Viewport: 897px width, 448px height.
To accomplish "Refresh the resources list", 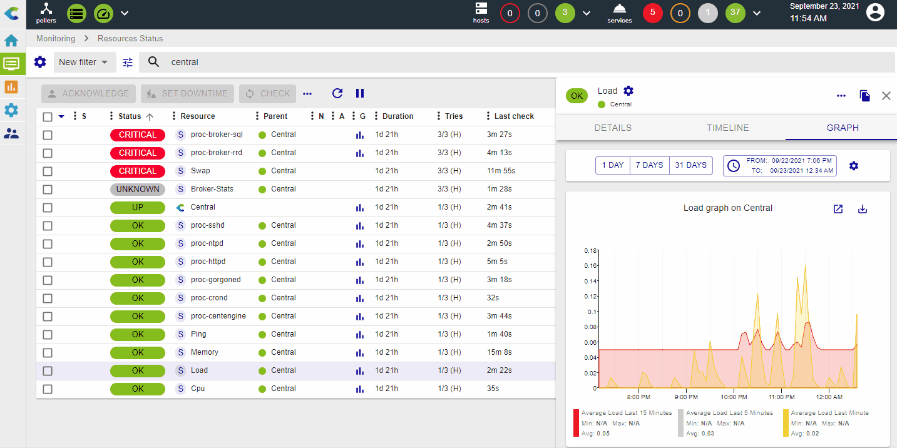I will click(337, 93).
